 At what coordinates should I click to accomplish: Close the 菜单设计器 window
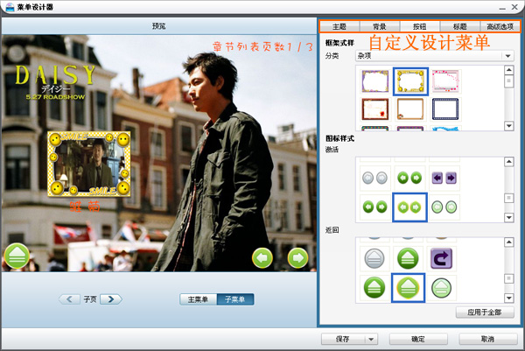click(515, 7)
